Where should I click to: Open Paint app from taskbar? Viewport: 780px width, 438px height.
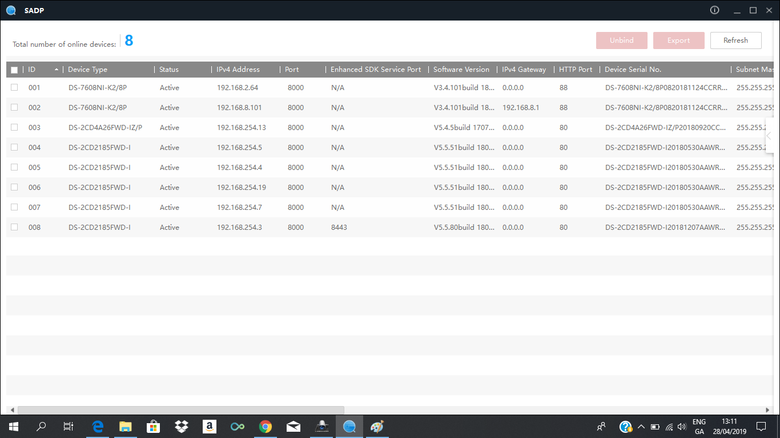point(377,426)
